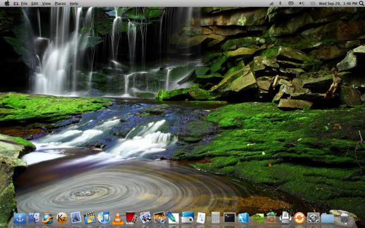Open the System Preferences gear icon
This screenshot has width=365, height=228.
pos(313,218)
